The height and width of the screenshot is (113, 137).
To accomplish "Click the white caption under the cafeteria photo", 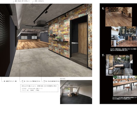I will tap(125, 98).
